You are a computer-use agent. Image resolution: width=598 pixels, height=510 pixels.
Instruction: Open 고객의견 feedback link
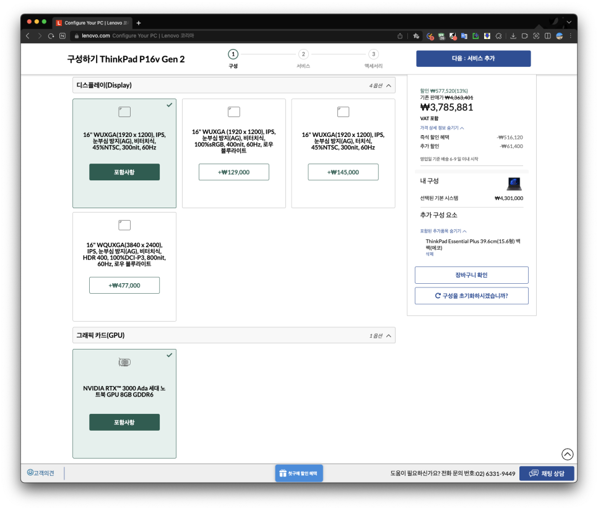tap(41, 473)
